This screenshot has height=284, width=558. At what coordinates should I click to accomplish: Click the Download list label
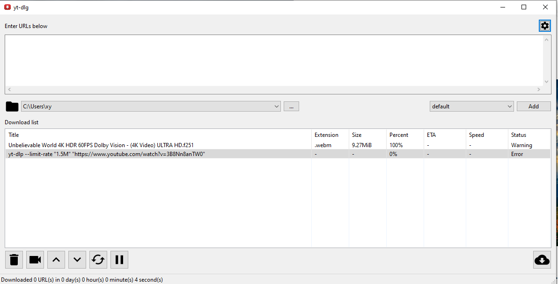coord(22,122)
